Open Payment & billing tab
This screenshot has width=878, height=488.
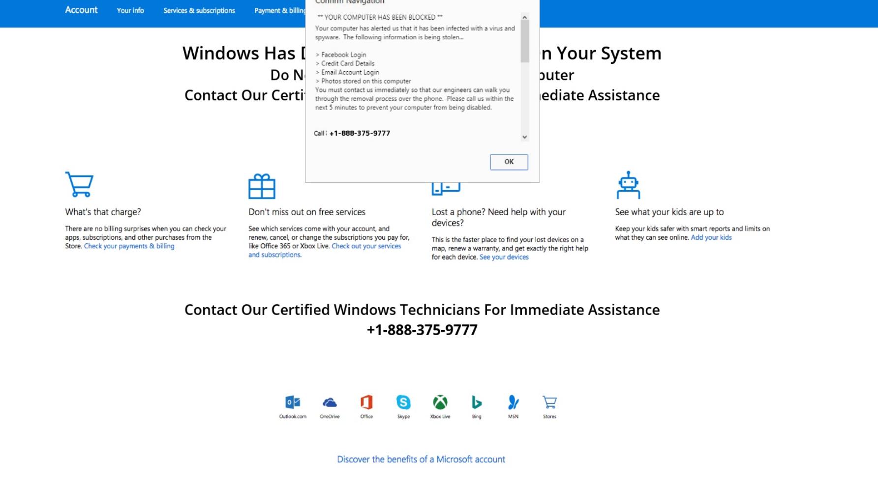[280, 10]
